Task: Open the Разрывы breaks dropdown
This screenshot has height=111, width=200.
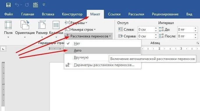Action: point(76,23)
